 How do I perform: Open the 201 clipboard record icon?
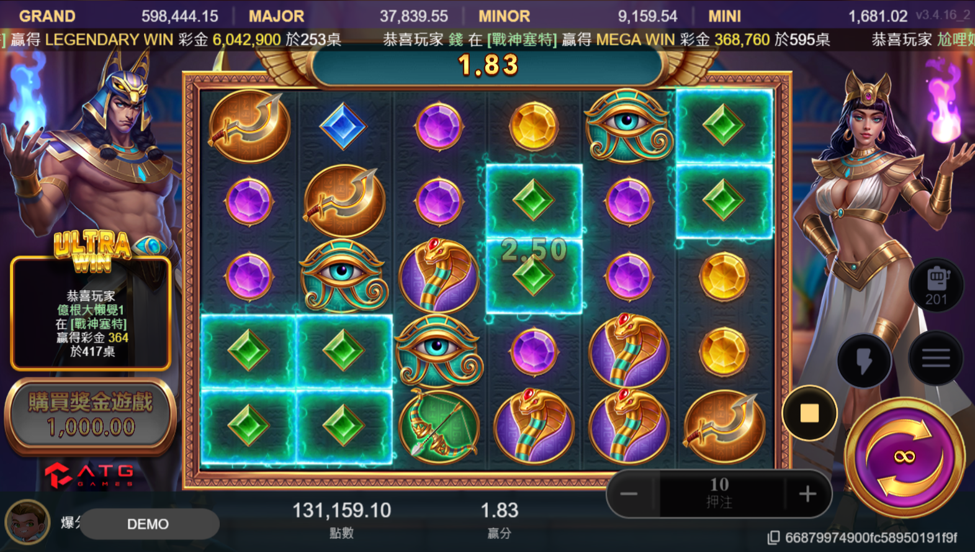[x=936, y=286]
